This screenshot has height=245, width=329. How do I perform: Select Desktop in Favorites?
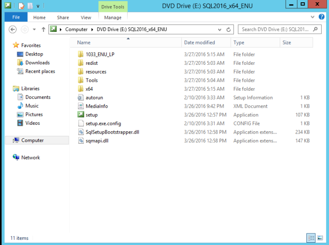pos(34,54)
